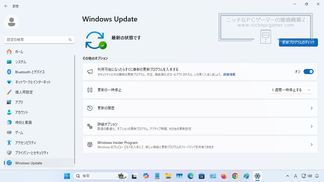Select 個人用設定 in the sidebar

tap(39, 92)
